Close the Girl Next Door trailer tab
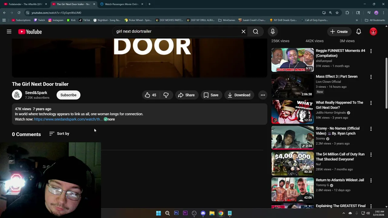 [x=94, y=4]
